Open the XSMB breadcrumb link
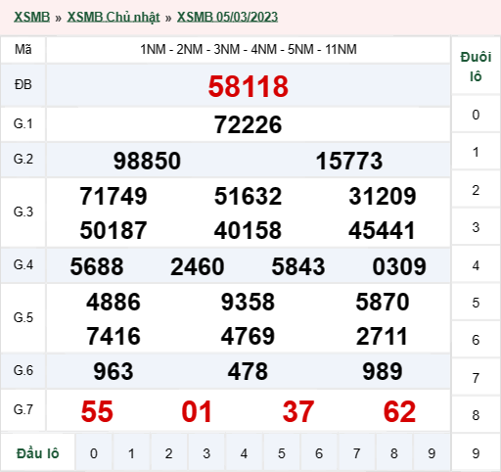Image resolution: width=501 pixels, height=472 pixels. (x=31, y=17)
